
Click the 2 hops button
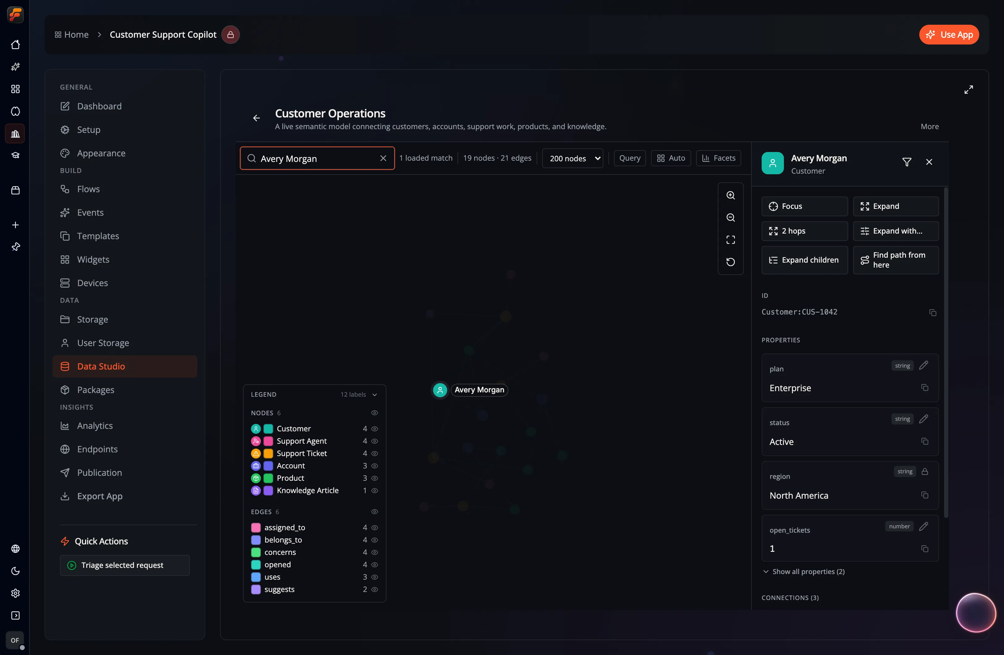click(x=804, y=231)
